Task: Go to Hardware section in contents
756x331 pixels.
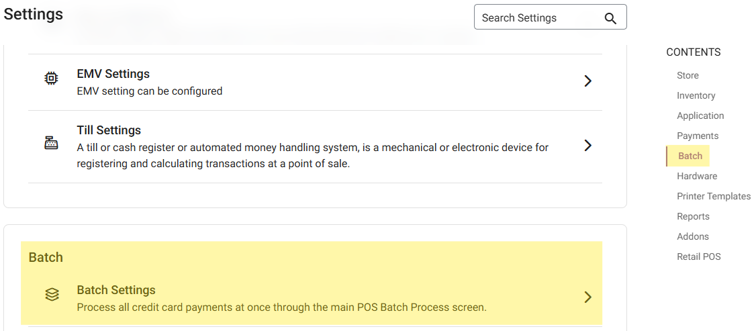Action: point(697,176)
